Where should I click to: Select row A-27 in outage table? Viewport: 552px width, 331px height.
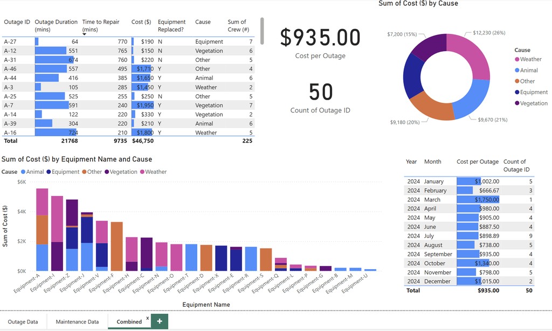(128, 41)
